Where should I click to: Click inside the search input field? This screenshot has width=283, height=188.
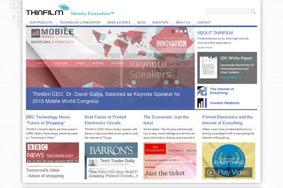pos(227,11)
